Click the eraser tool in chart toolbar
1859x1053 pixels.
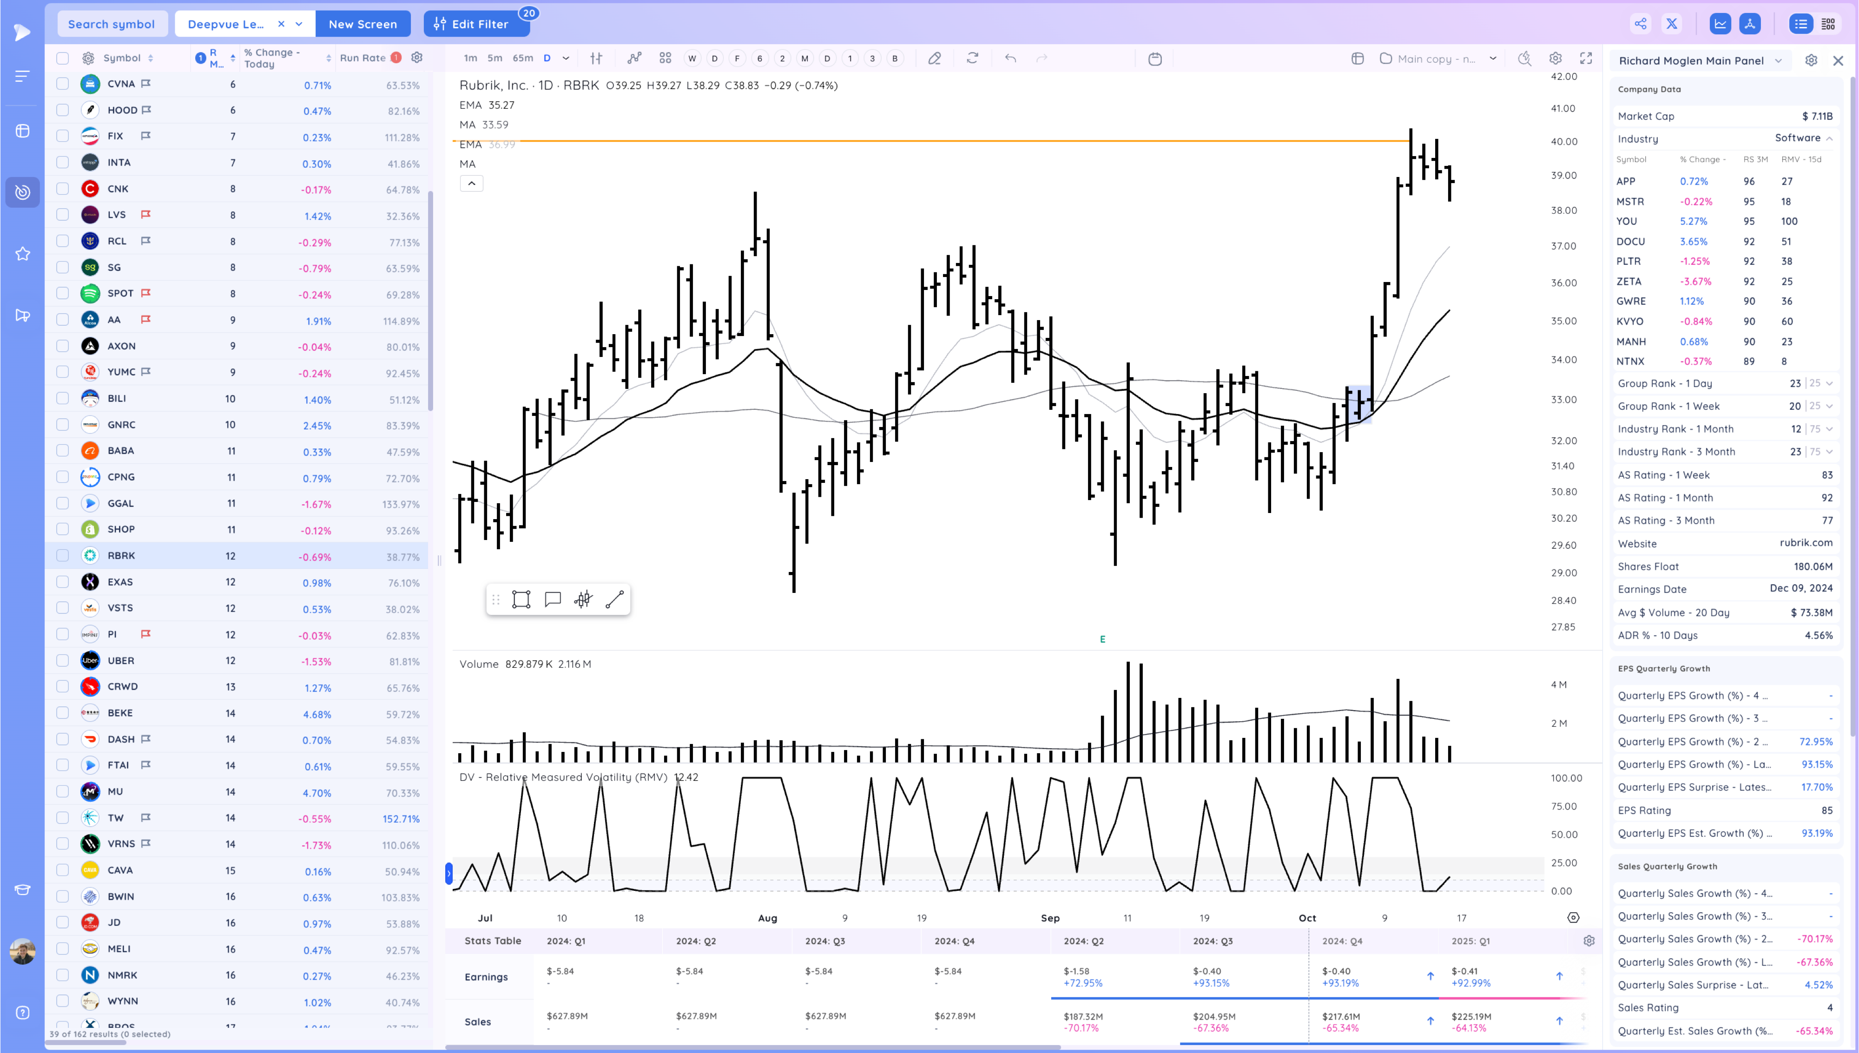pos(934,59)
